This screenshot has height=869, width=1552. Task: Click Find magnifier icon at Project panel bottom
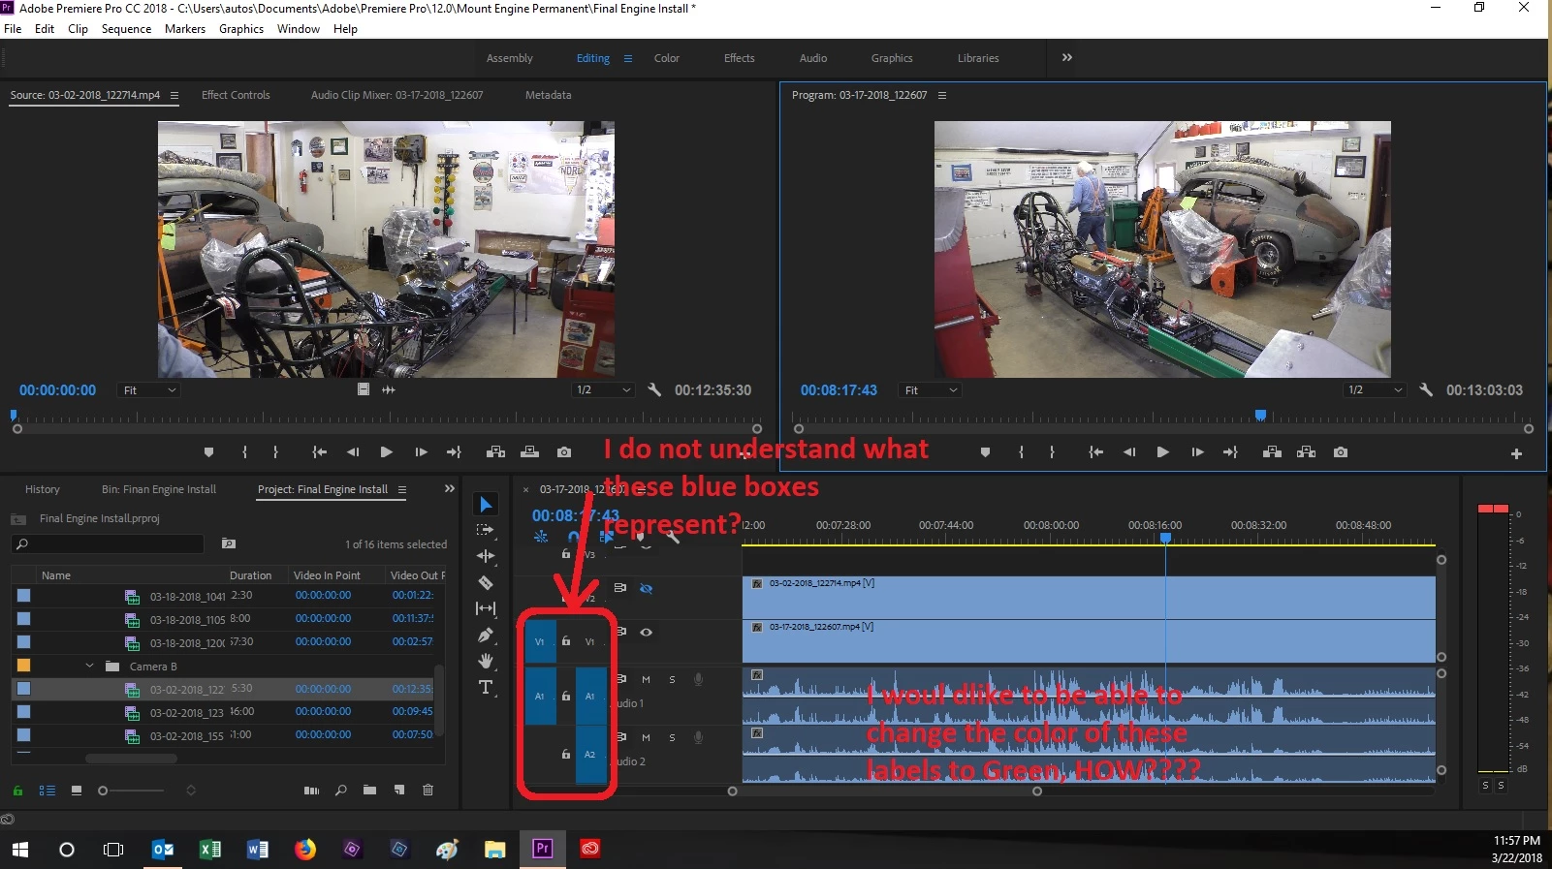point(340,791)
